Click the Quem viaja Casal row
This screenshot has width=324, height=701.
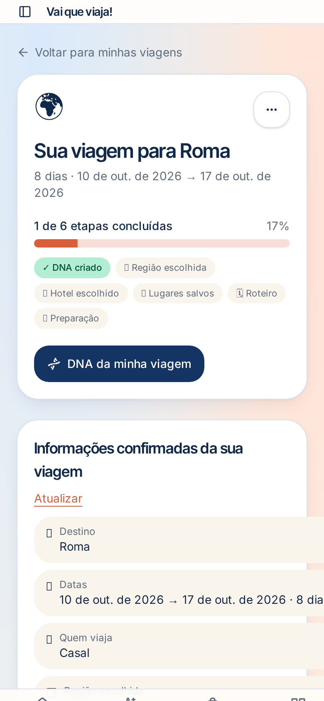click(179, 646)
